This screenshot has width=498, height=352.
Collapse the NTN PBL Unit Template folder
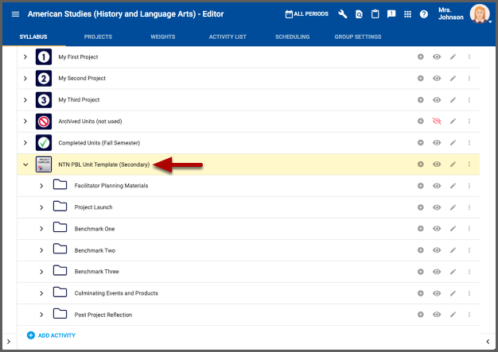(x=25, y=164)
